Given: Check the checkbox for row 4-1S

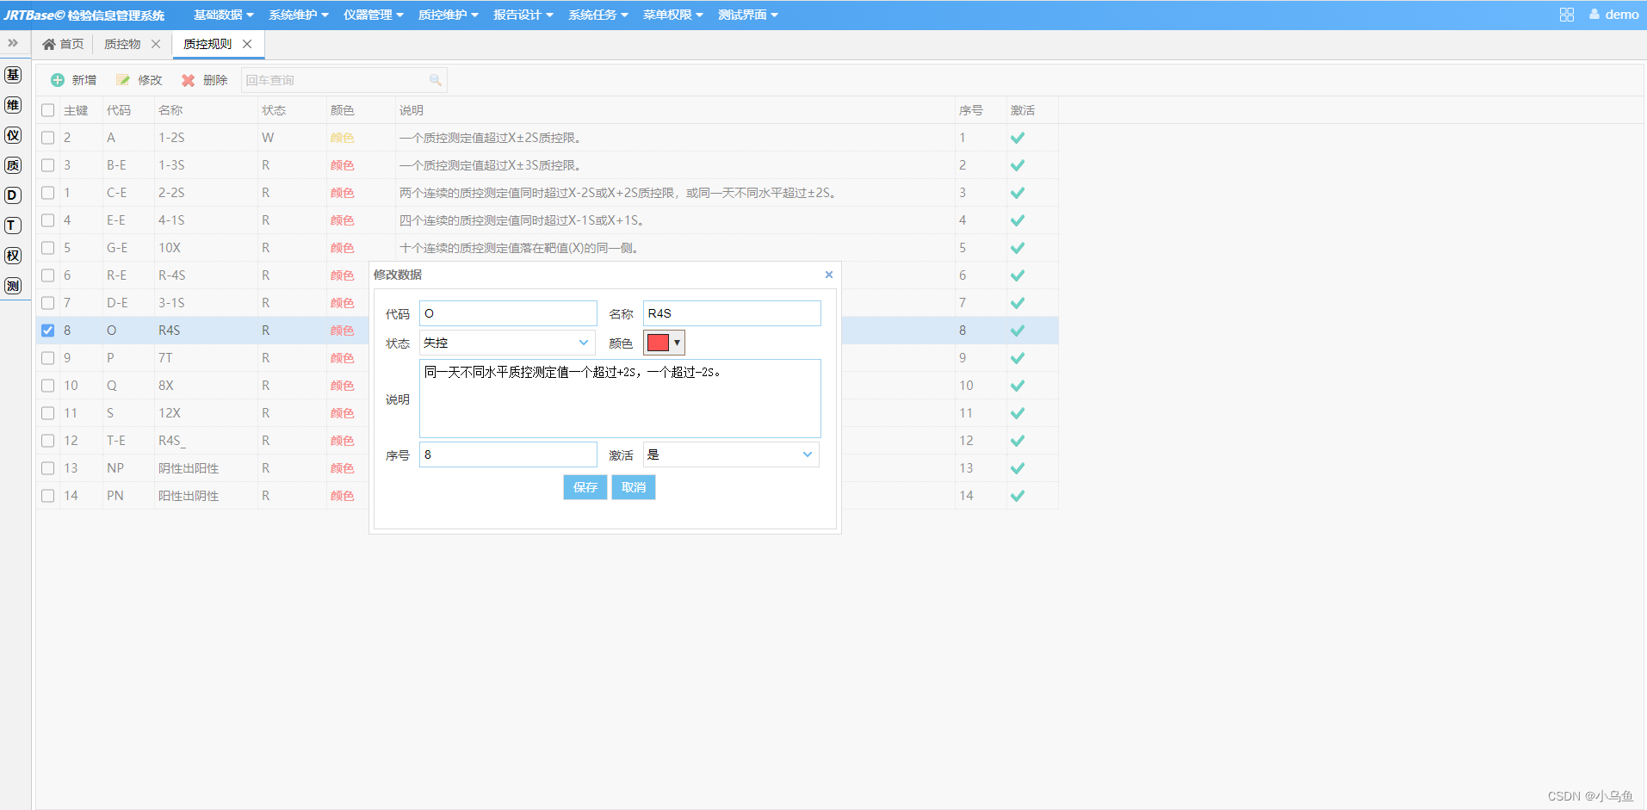Looking at the screenshot, I should [47, 220].
